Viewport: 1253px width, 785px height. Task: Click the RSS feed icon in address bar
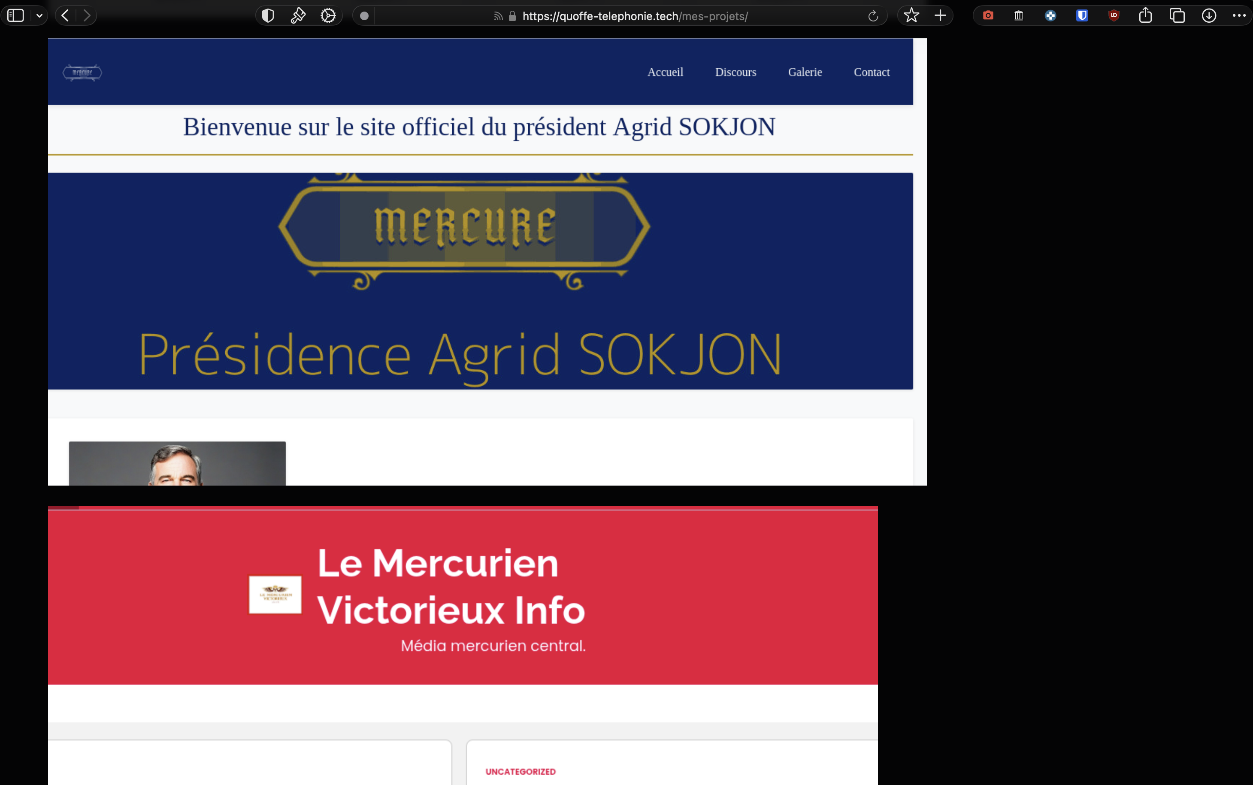[498, 16]
